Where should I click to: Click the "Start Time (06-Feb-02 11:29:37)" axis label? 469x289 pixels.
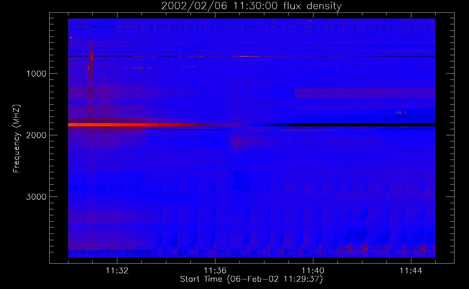[x=251, y=279]
